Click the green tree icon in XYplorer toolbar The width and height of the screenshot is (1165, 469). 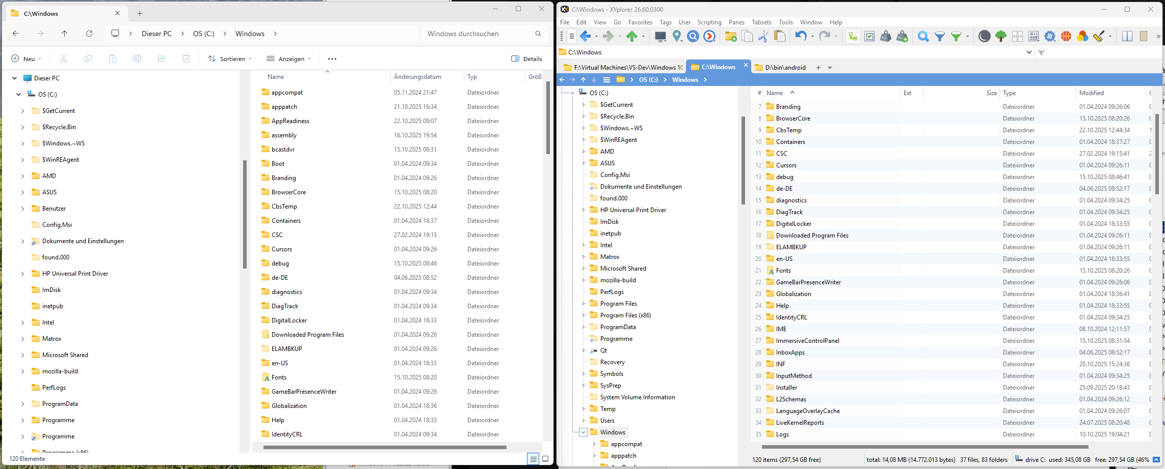click(x=1001, y=36)
